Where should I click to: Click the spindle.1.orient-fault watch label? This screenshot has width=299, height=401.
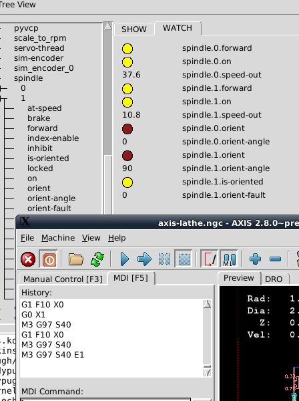click(x=224, y=195)
